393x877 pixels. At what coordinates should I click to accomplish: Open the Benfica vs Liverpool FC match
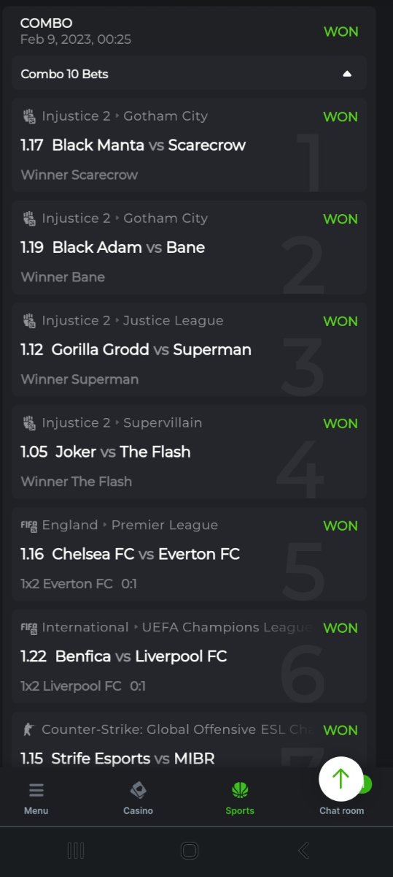[141, 656]
